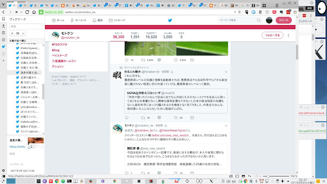Open the Downloads panel
The height and width of the screenshot is (184, 327).
(x=4, y=26)
